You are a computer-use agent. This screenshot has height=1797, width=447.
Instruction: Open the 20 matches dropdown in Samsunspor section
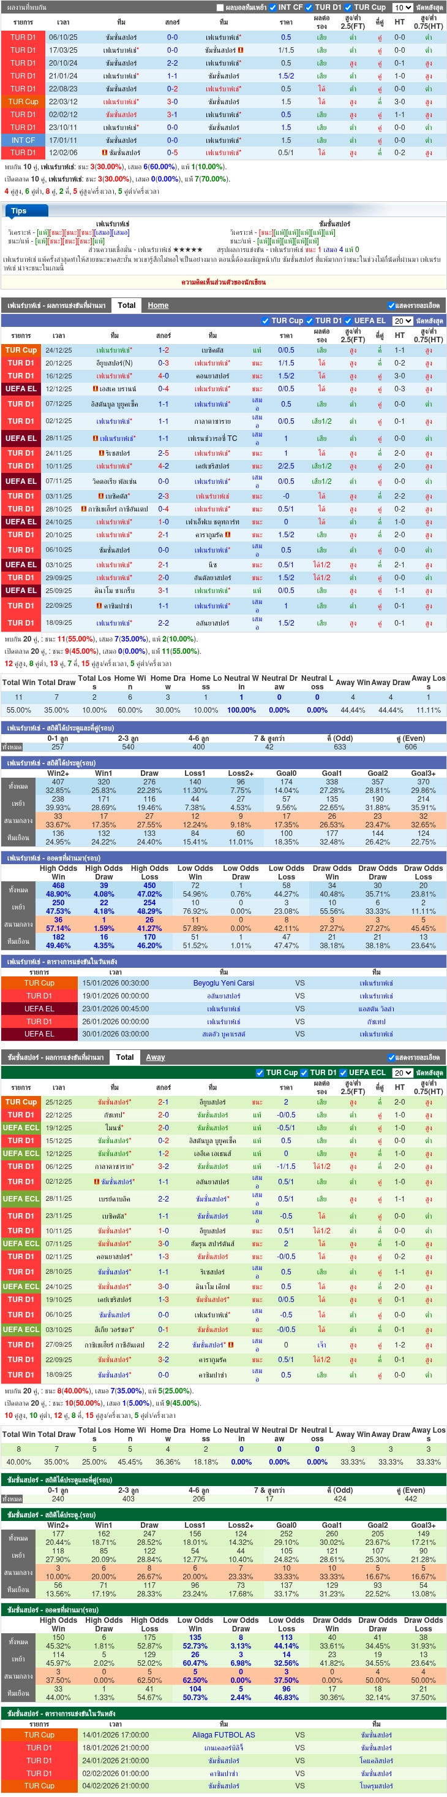pos(402,1073)
